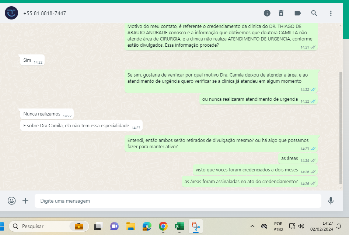Open the POR PTB2 language switcher

[278, 226]
